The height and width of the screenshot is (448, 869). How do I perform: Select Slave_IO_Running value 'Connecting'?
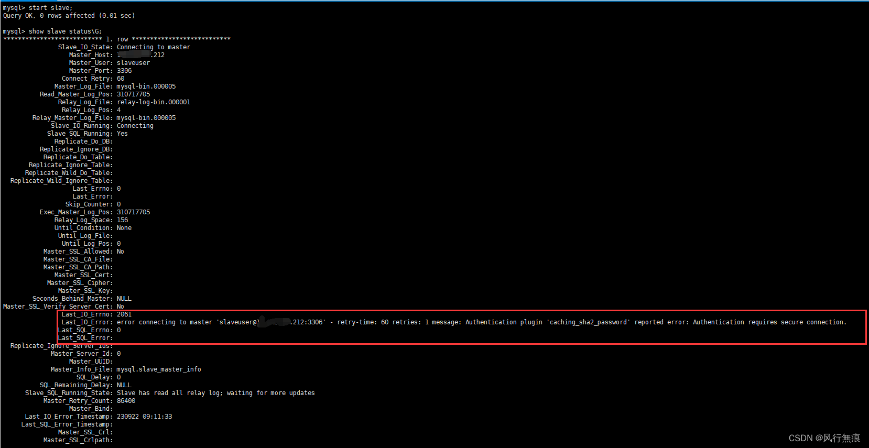pos(135,126)
